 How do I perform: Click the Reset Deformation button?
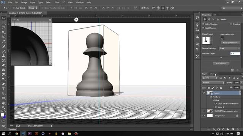pos(230,43)
